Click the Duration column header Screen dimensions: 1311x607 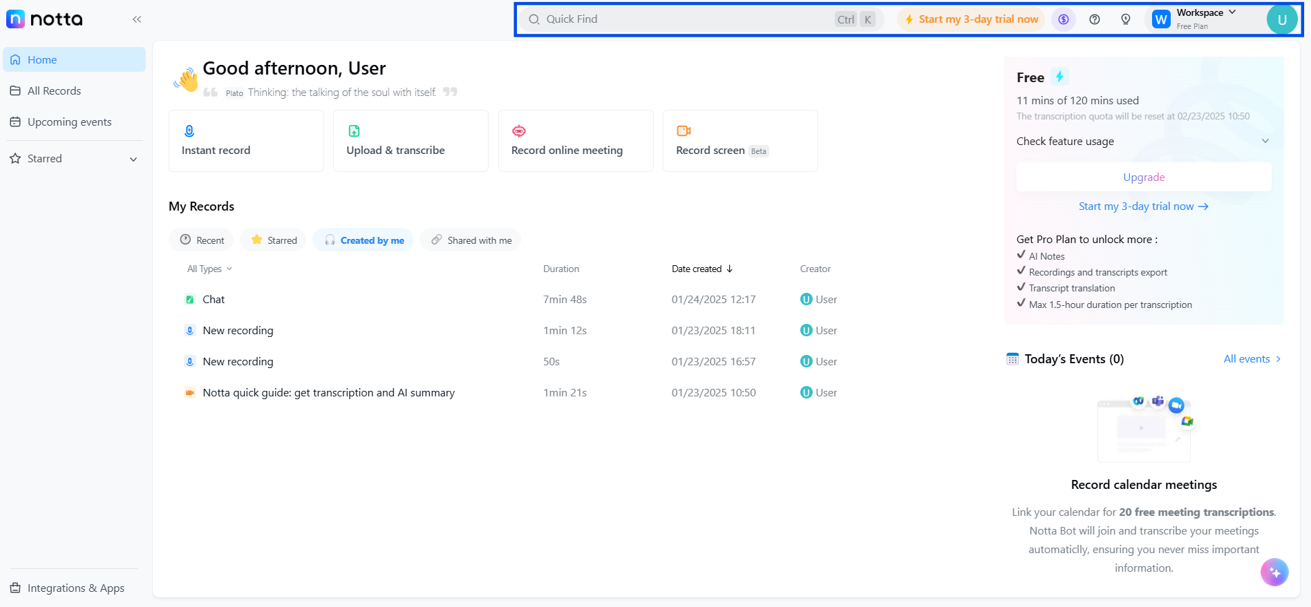tap(561, 269)
